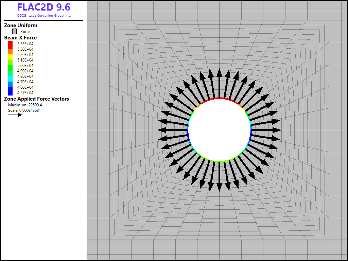Click the 5.35E+04 legend value label

tap(25, 44)
